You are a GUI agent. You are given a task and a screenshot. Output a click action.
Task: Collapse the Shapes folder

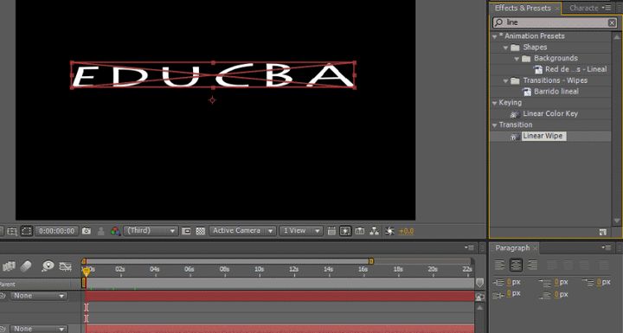[506, 48]
